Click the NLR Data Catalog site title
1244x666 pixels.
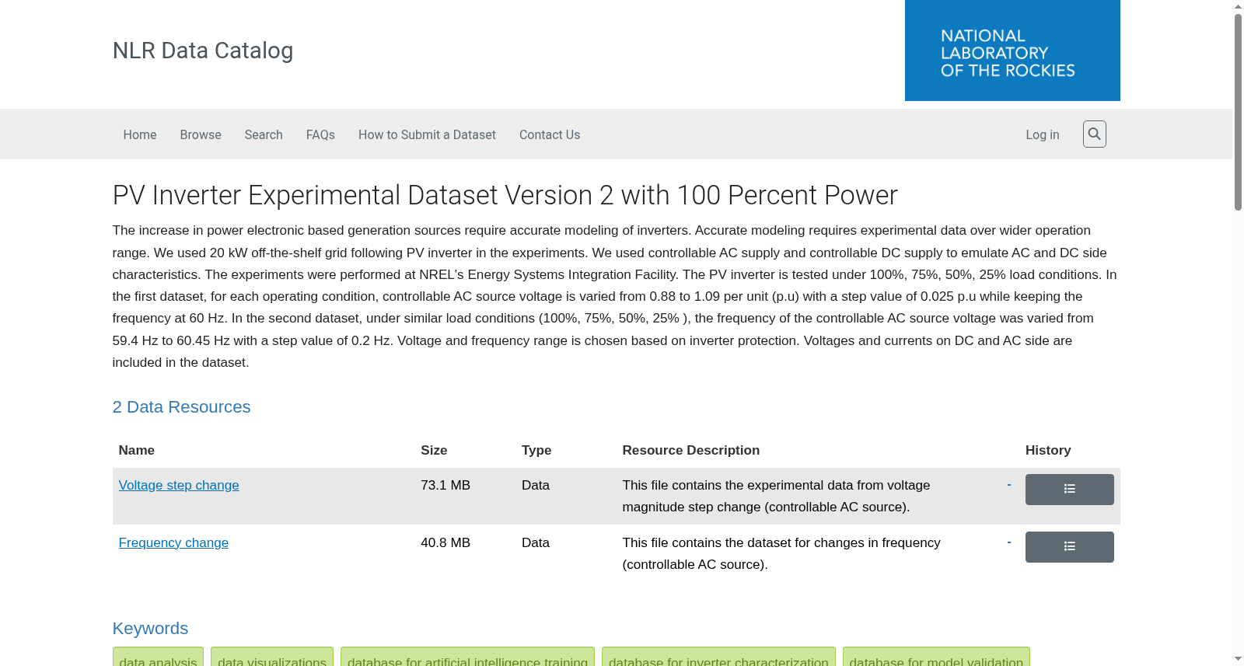(x=203, y=51)
